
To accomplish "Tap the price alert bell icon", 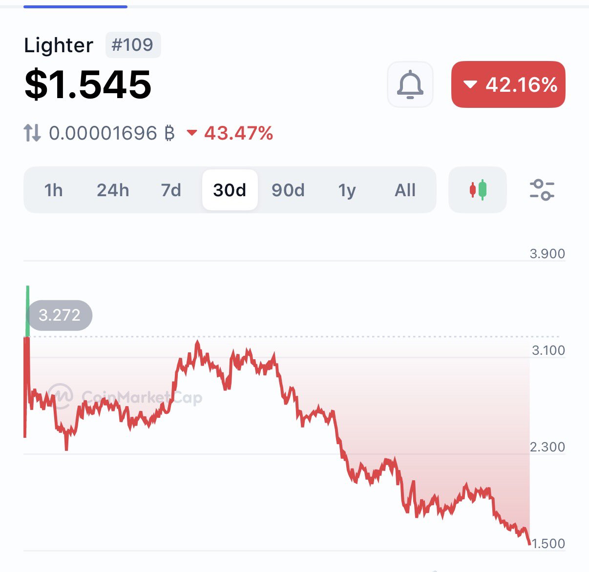I will pos(410,84).
